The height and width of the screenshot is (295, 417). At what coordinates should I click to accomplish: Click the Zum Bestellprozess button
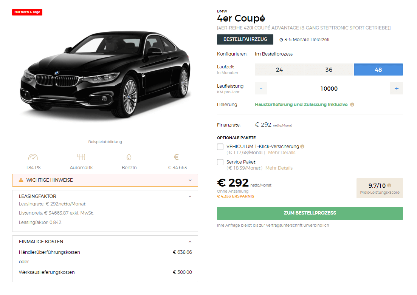(x=310, y=213)
